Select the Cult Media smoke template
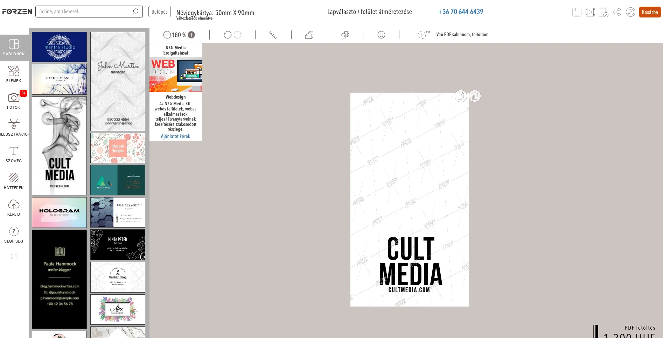The width and height of the screenshot is (663, 338). (x=59, y=146)
